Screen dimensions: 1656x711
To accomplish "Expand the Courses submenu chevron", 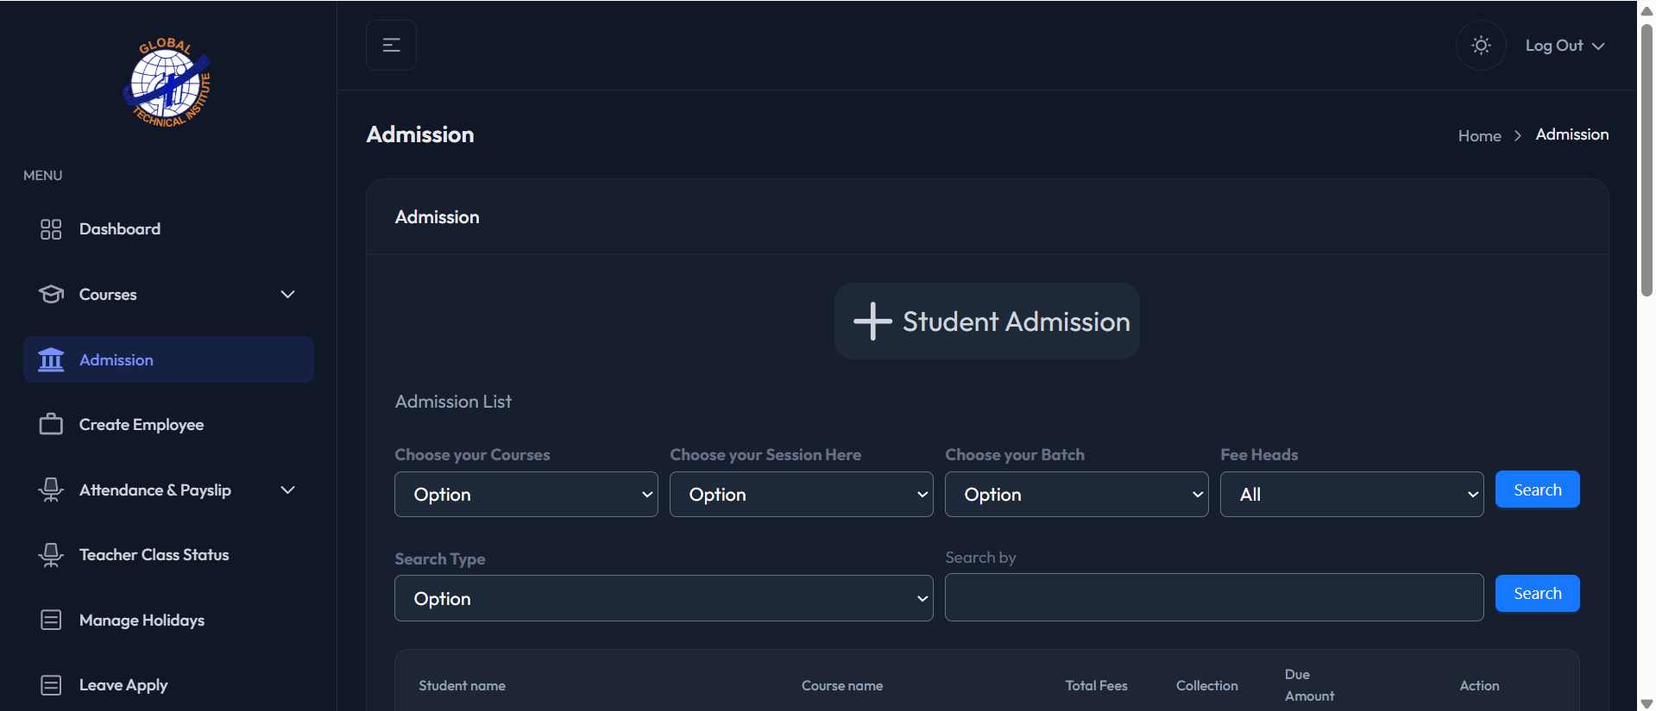I will [x=288, y=295].
